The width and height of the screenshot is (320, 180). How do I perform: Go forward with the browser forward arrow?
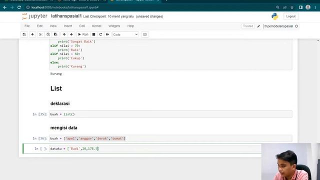point(12,7)
